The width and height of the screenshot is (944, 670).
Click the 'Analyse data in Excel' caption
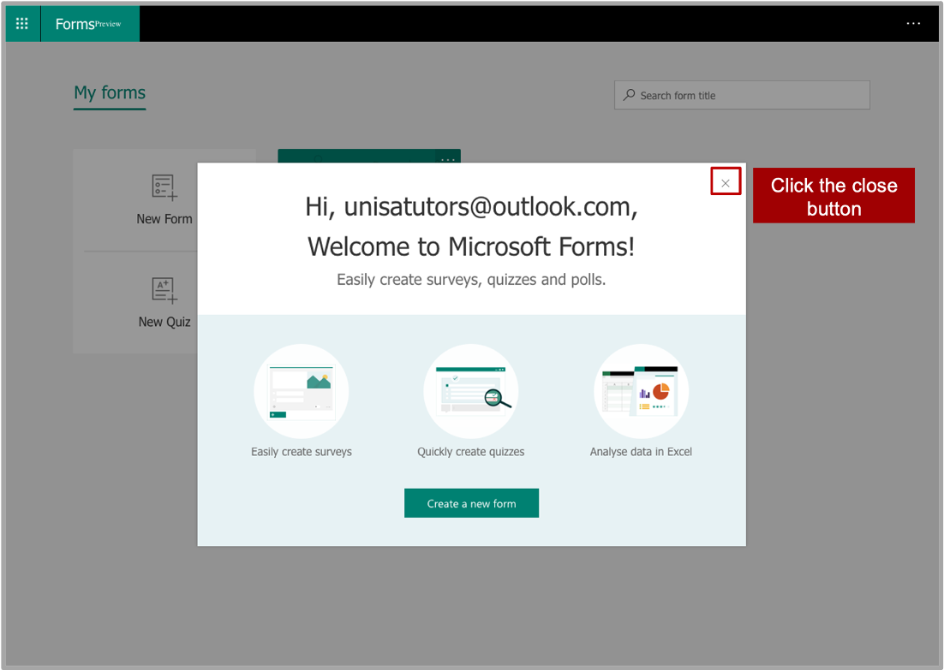coord(641,452)
